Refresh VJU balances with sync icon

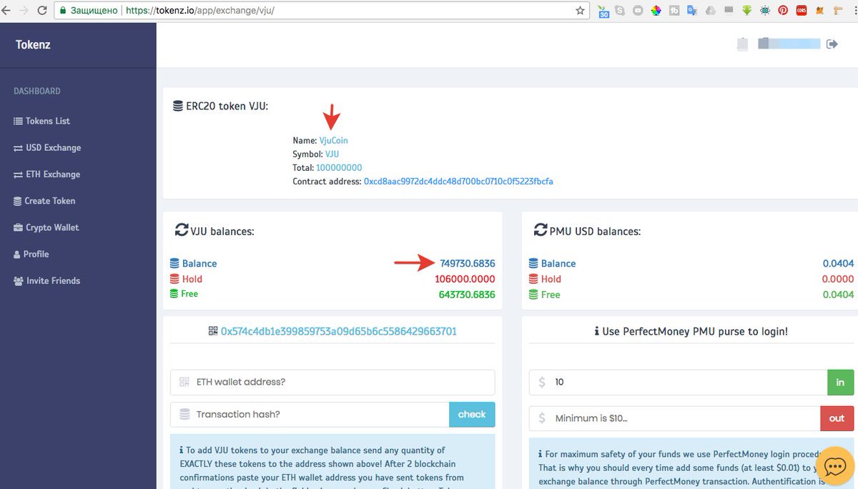[x=182, y=230]
